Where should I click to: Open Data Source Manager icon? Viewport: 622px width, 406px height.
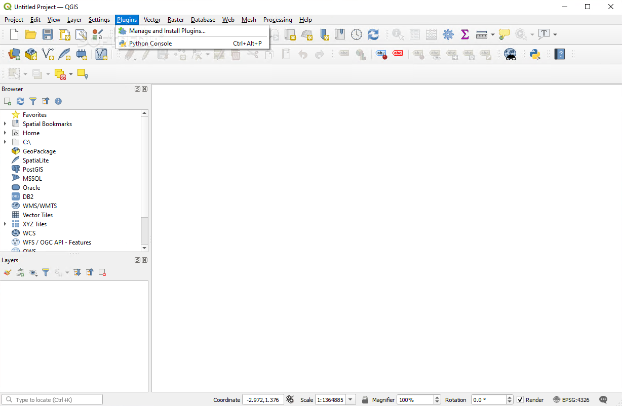click(x=14, y=54)
